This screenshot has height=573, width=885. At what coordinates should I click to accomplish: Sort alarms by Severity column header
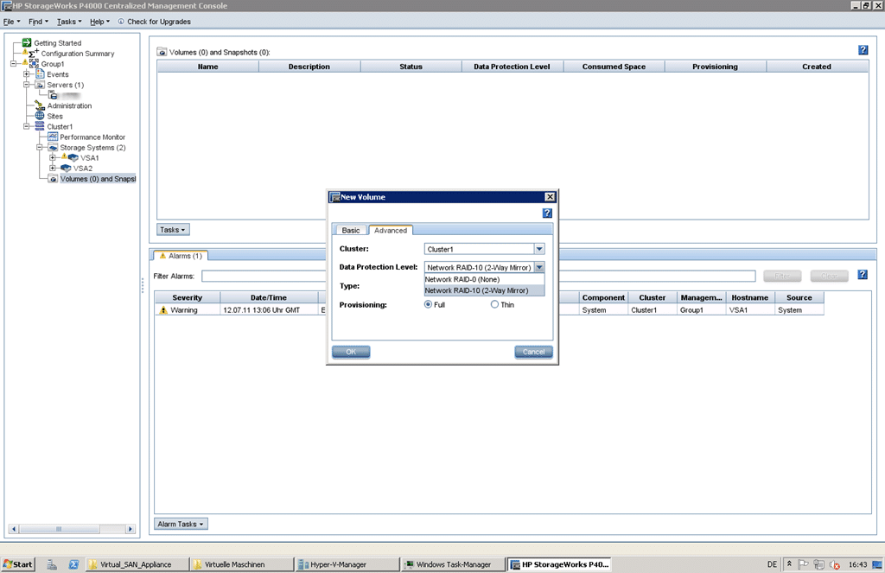click(x=188, y=297)
